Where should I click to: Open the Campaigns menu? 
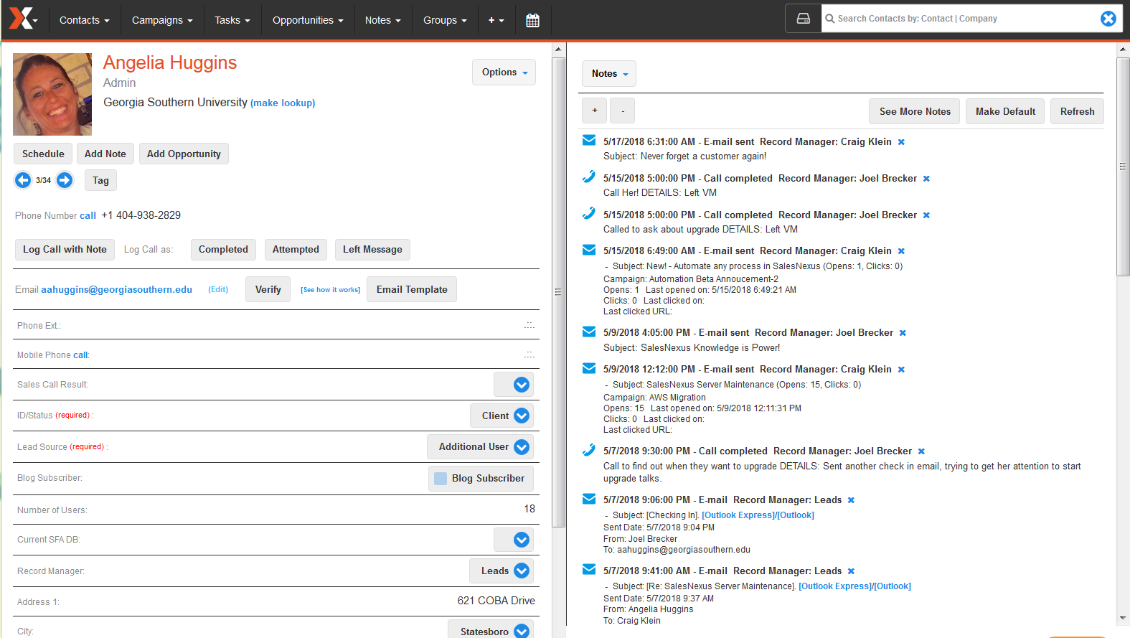coord(162,20)
